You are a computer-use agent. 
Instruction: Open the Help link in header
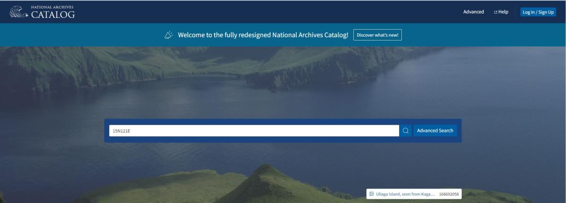click(x=503, y=12)
